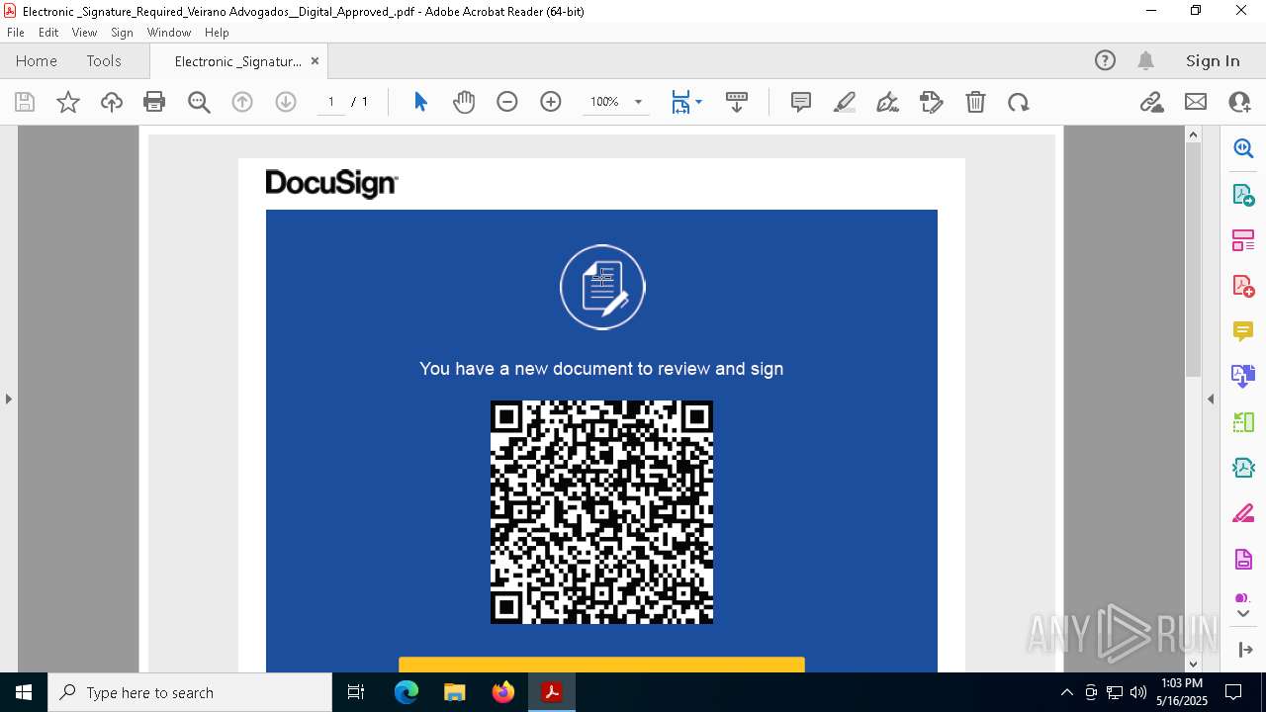
Task: Open the Sign menu
Action: pyautogui.click(x=123, y=33)
